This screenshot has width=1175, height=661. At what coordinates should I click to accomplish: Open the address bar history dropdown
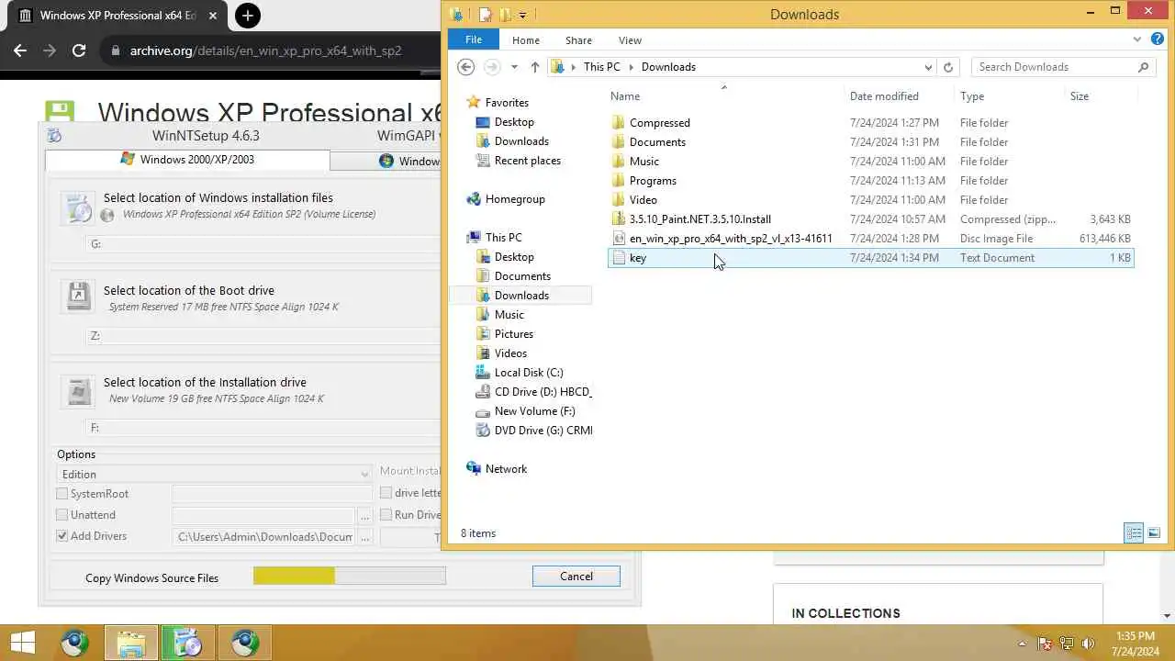[x=929, y=67]
